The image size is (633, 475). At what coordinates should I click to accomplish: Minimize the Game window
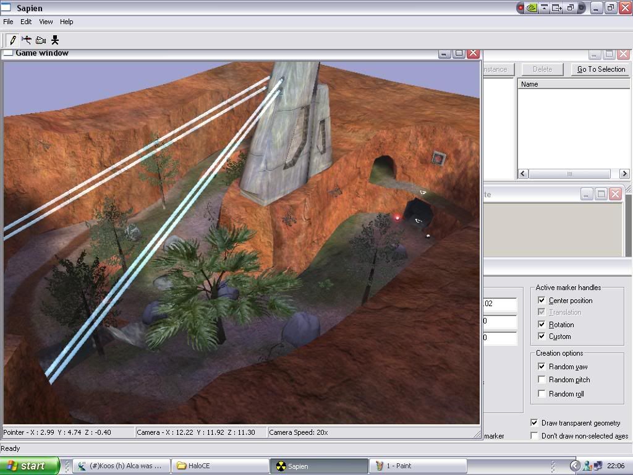coord(444,53)
